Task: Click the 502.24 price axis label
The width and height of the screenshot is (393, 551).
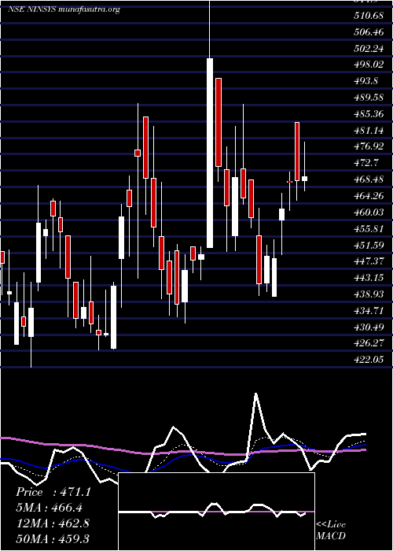Action: click(368, 49)
